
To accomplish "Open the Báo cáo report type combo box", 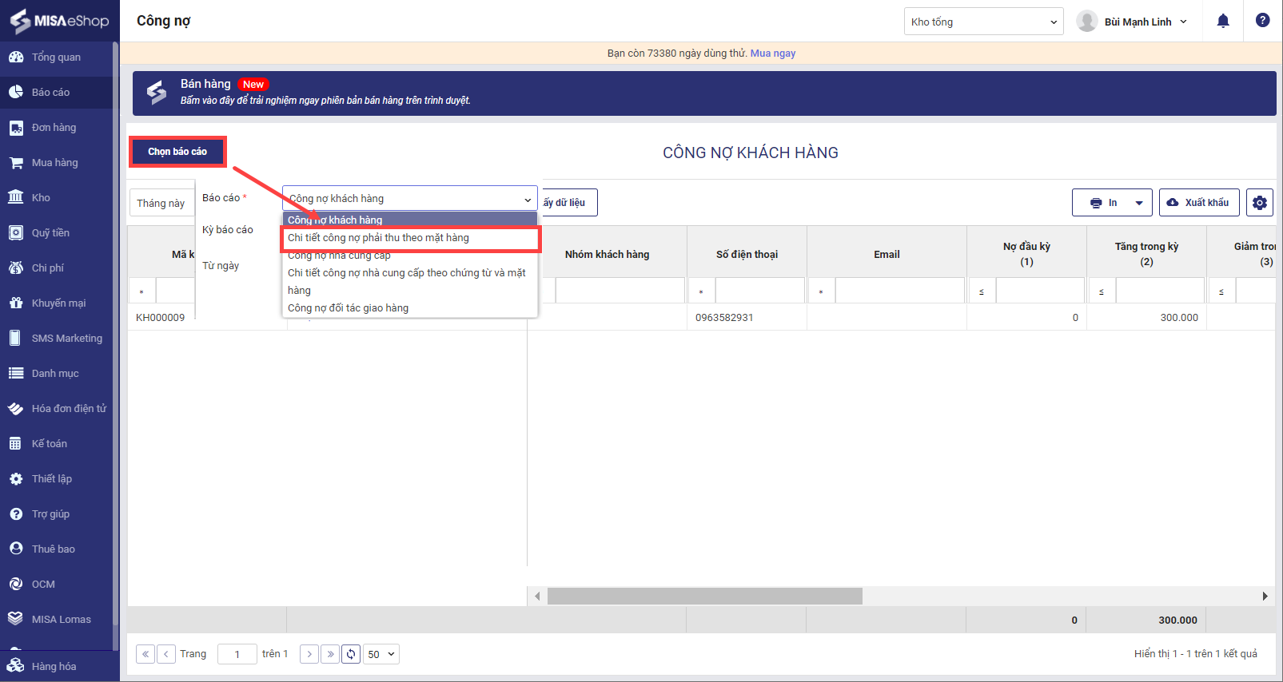I will (409, 199).
